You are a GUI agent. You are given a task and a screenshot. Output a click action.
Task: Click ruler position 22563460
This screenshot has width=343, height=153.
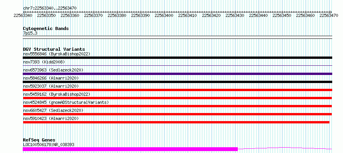tap(306, 15)
